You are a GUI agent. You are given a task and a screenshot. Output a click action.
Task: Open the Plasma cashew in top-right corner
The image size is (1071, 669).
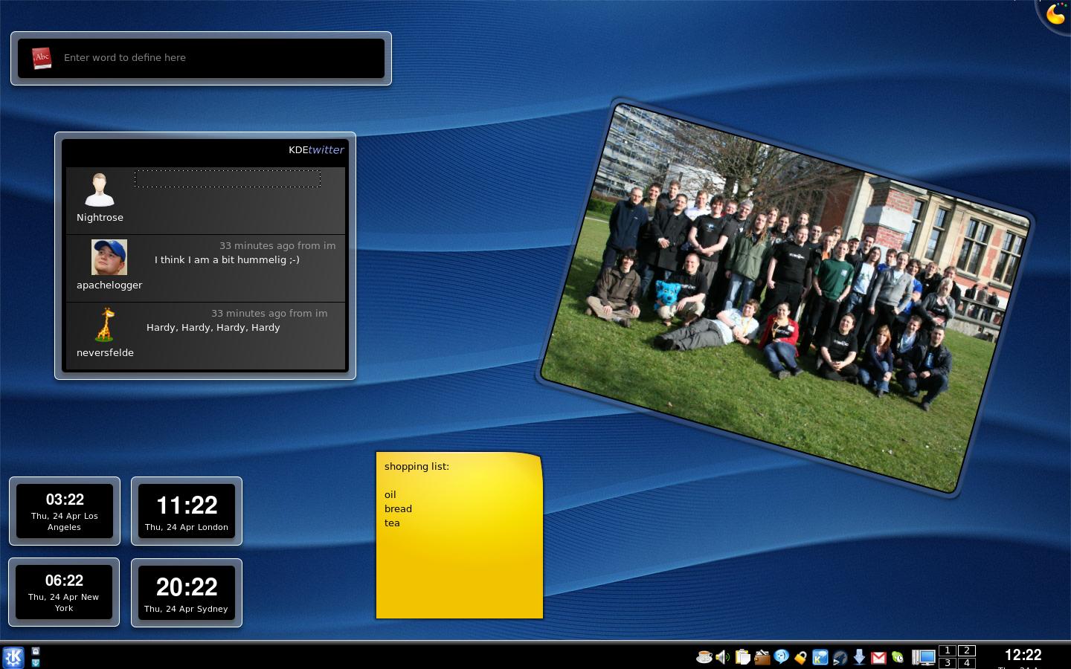click(1055, 15)
